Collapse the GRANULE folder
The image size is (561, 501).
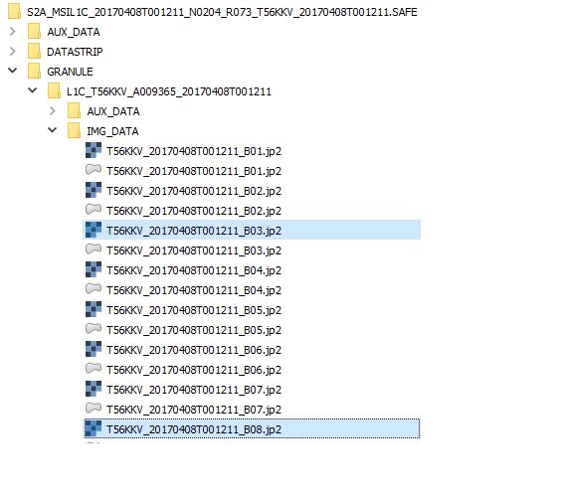click(x=13, y=71)
